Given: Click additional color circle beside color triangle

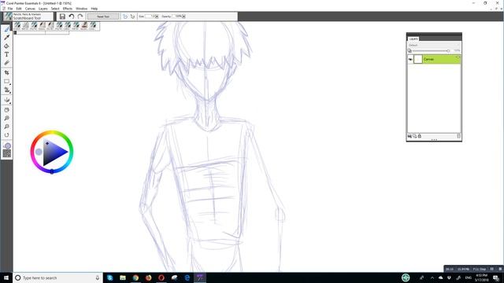Looking at the screenshot, I should point(39,152).
